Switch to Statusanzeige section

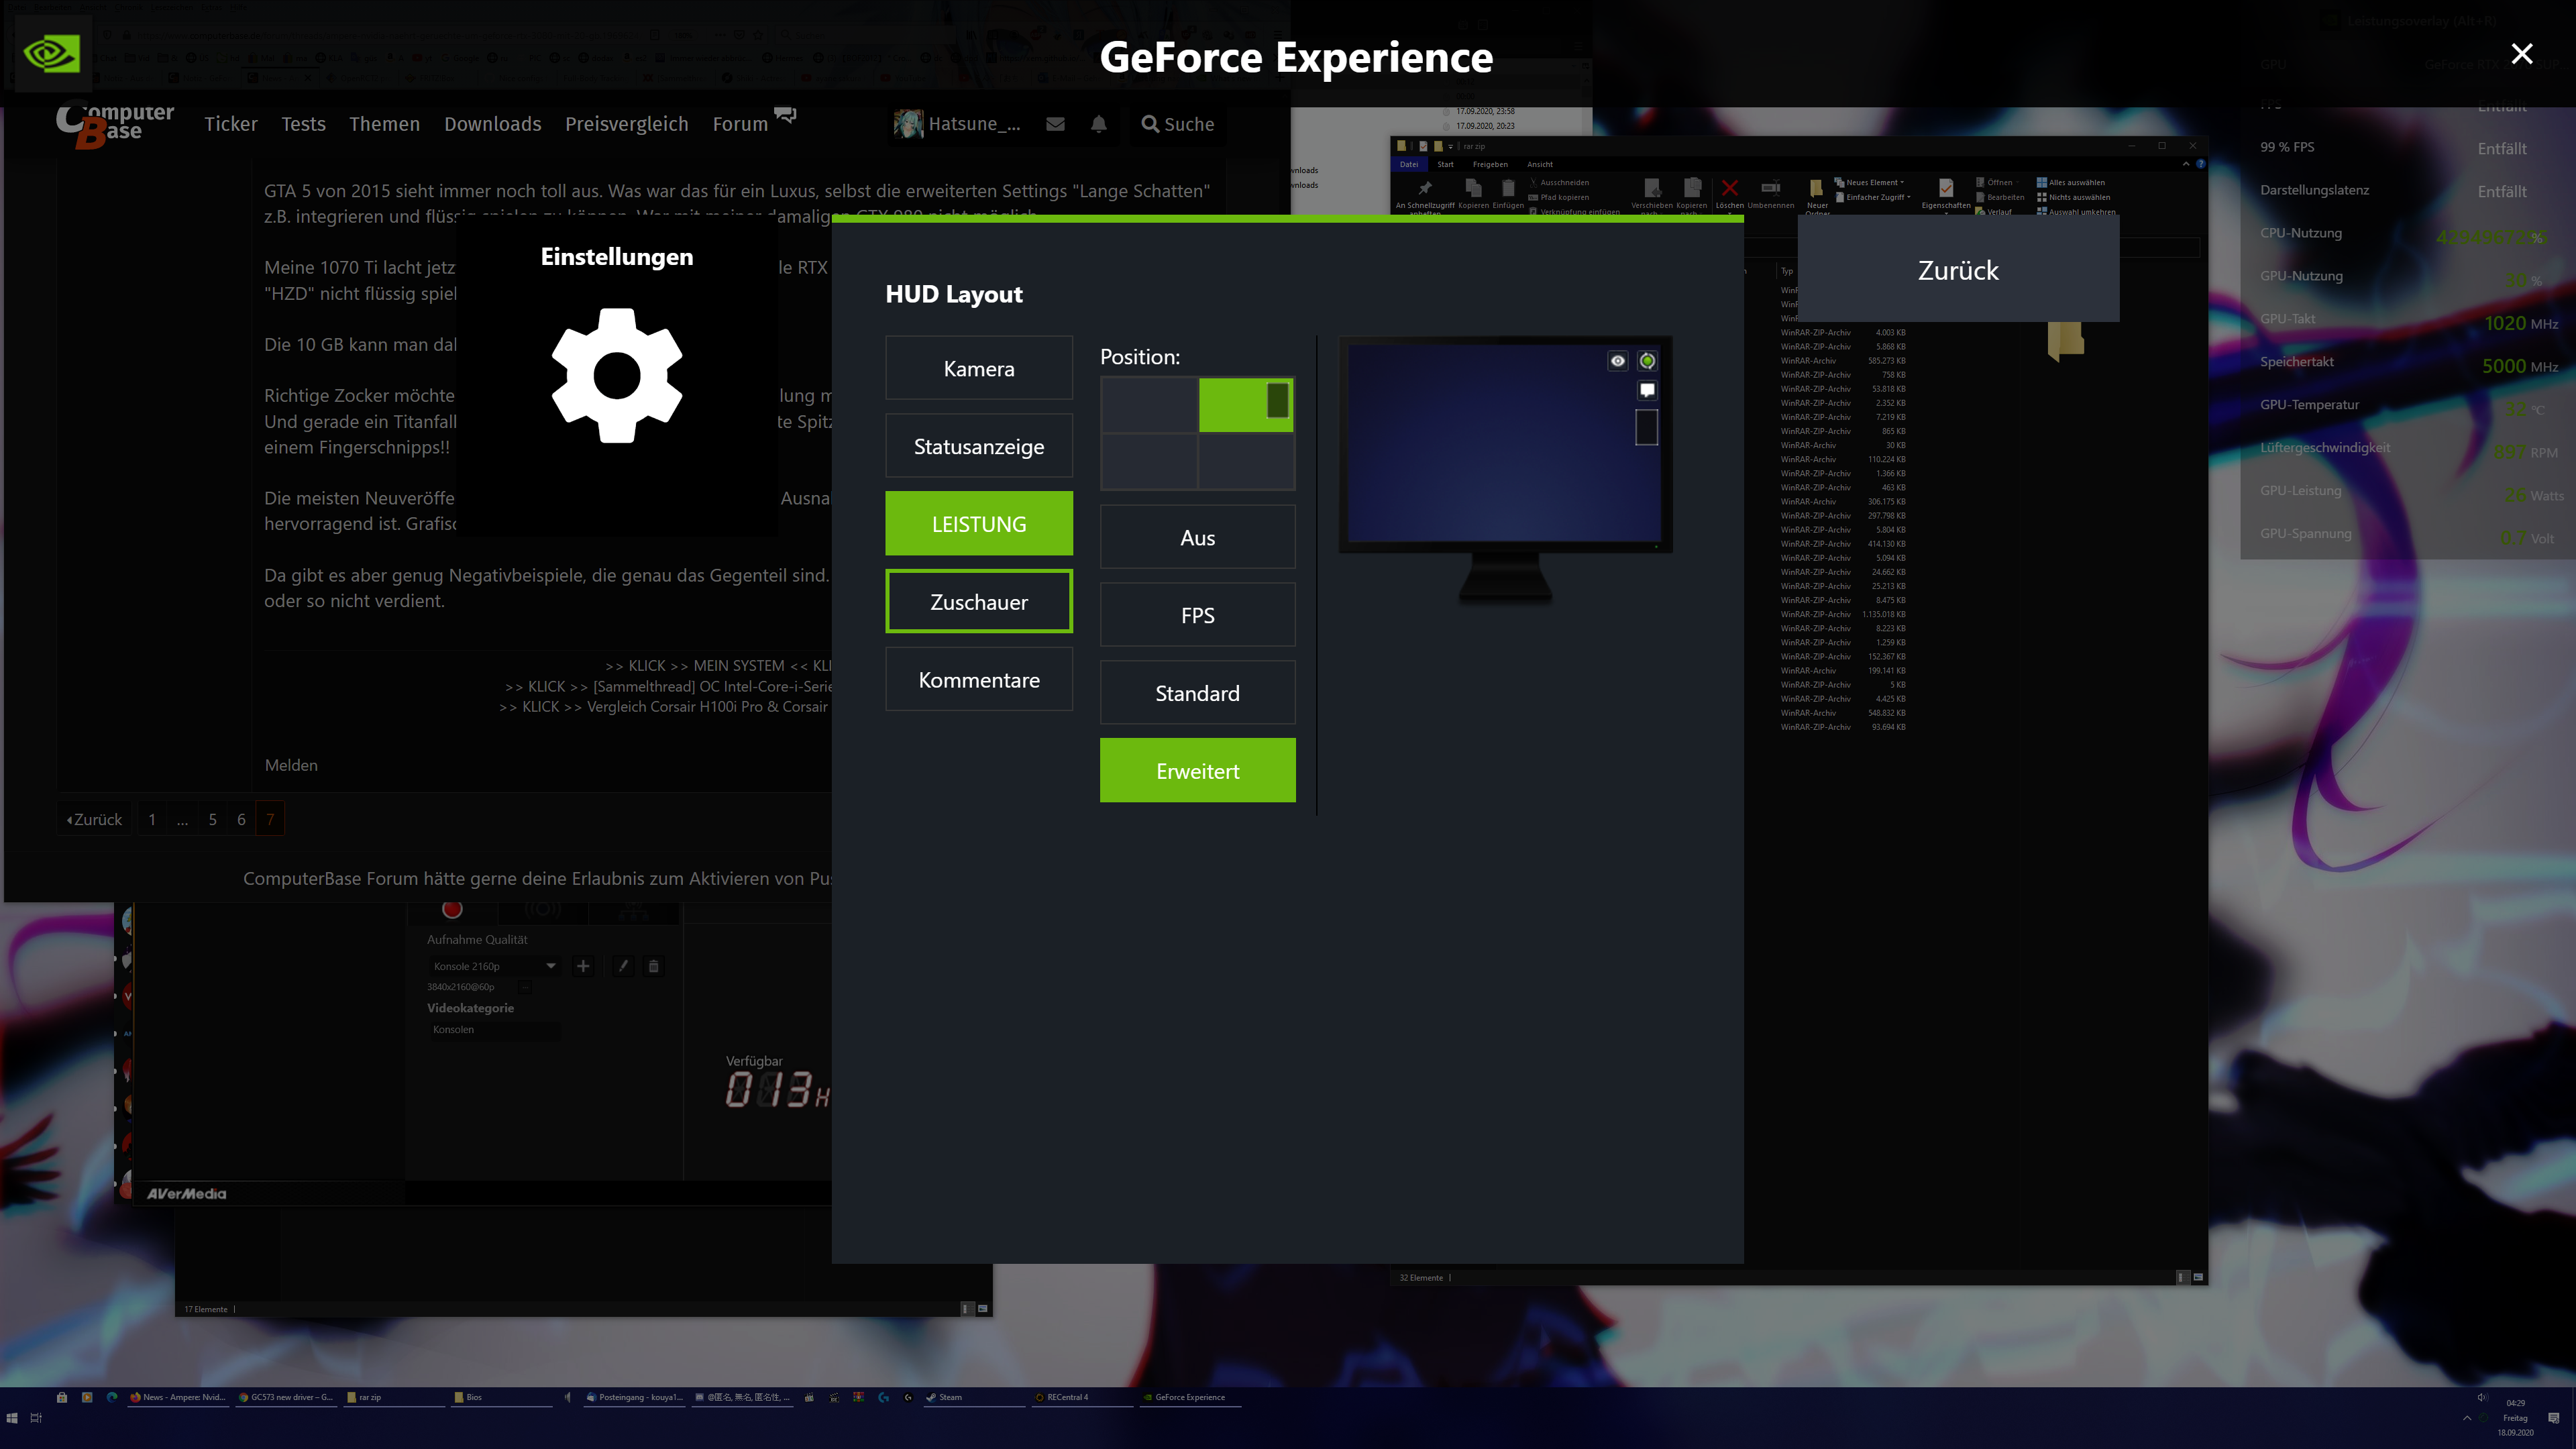[x=978, y=446]
